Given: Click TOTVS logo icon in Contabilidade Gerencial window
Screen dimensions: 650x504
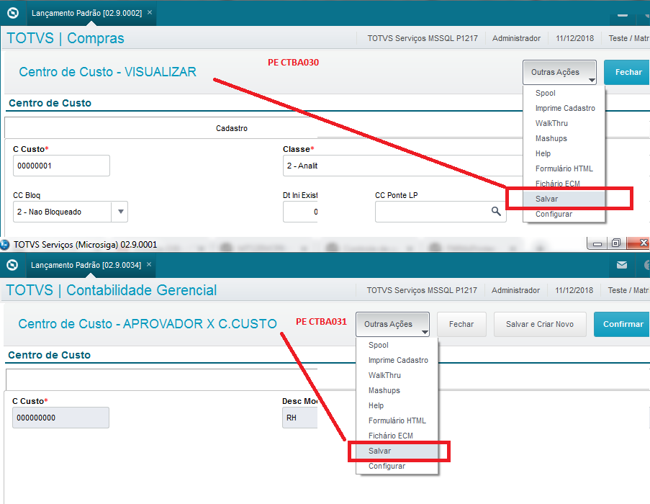Looking at the screenshot, I should [12, 265].
